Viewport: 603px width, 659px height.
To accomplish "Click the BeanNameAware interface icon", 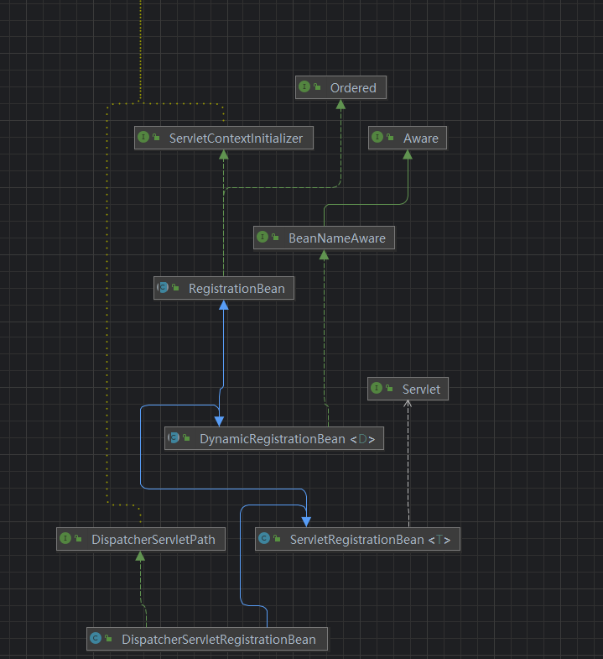I will click(263, 238).
